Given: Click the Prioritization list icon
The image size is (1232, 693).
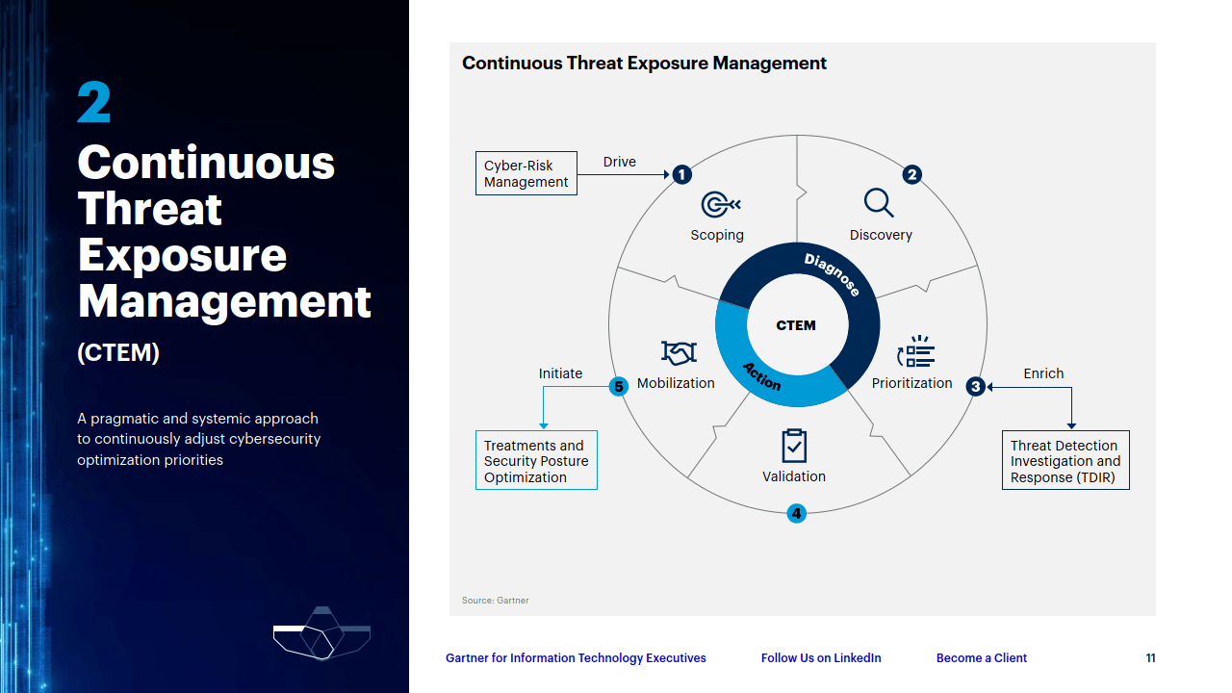Looking at the screenshot, I should [915, 352].
